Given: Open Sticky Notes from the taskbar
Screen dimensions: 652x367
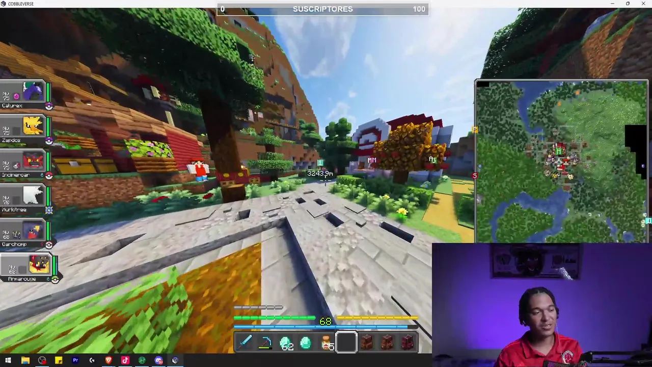Looking at the screenshot, I should point(59,360).
